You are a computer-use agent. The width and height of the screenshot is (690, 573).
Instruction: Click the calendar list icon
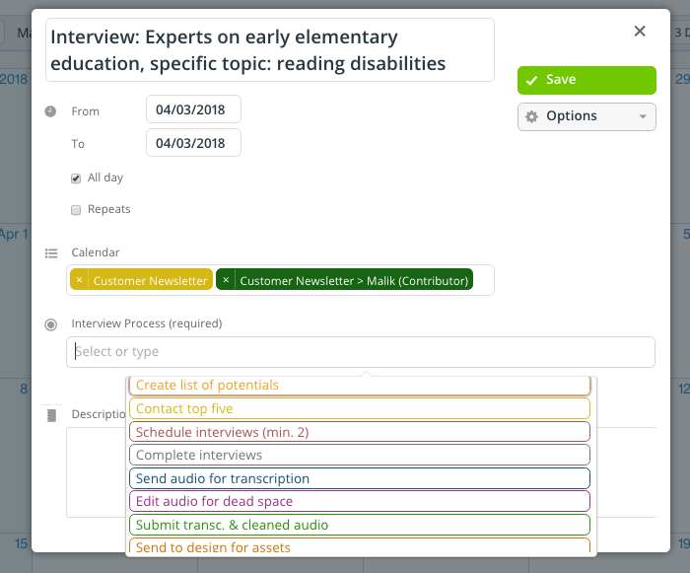(51, 253)
